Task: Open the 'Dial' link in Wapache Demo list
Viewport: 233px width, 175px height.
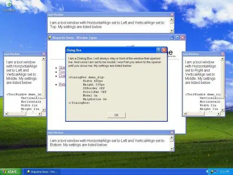Action: tap(62, 76)
